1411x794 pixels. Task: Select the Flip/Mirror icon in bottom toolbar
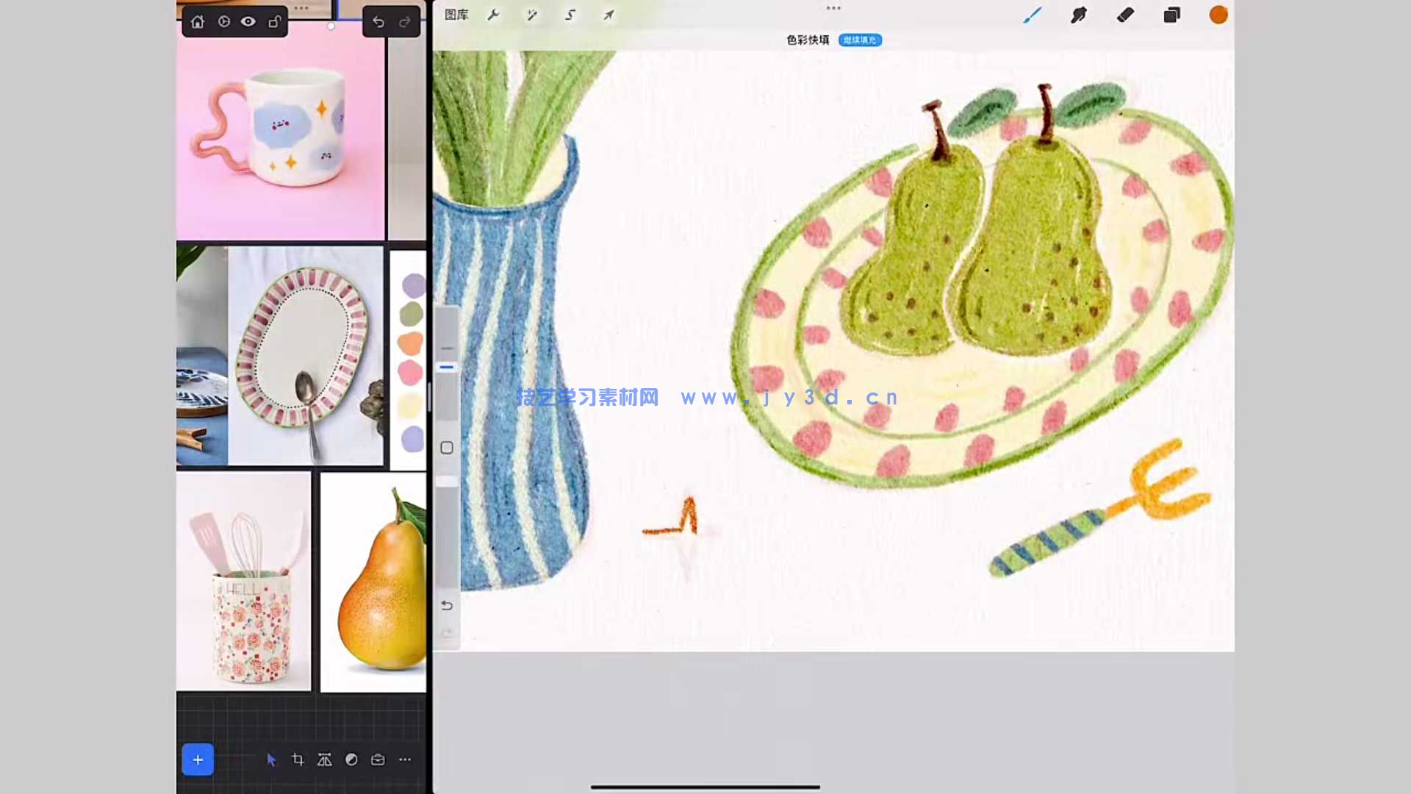pos(324,759)
